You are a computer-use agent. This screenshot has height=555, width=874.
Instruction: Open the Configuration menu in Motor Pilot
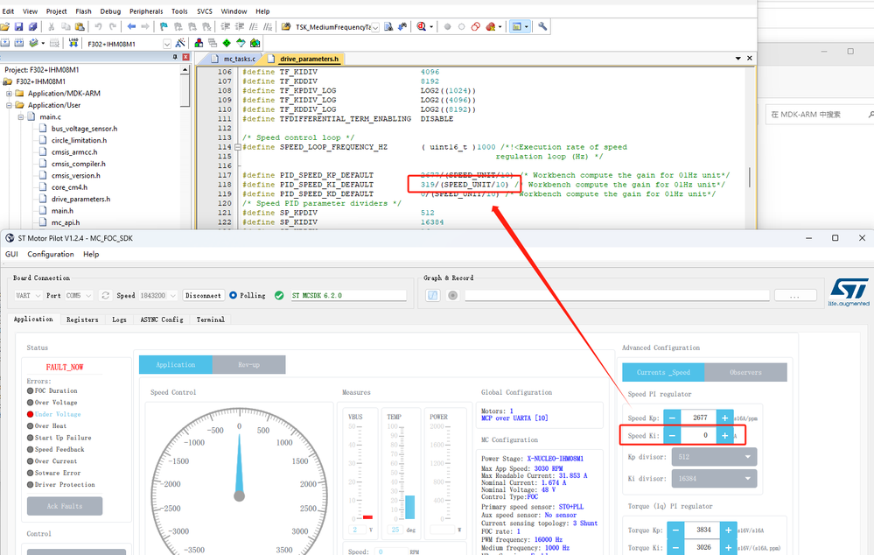click(51, 255)
